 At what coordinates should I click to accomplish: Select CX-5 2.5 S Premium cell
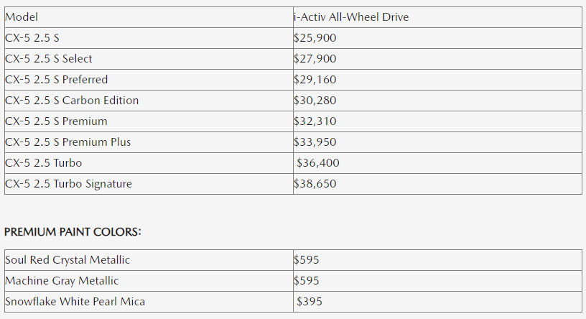coord(56,121)
